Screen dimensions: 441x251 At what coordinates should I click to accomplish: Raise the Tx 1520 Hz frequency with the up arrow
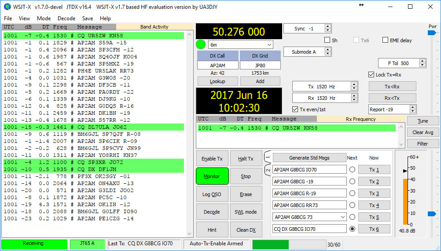pos(354,84)
